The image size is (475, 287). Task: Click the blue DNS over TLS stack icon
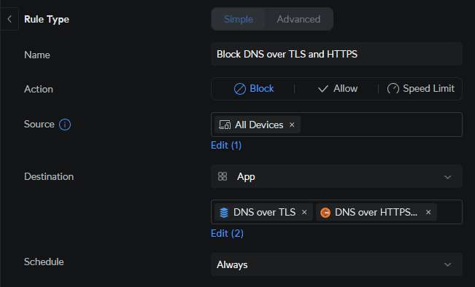(x=224, y=212)
